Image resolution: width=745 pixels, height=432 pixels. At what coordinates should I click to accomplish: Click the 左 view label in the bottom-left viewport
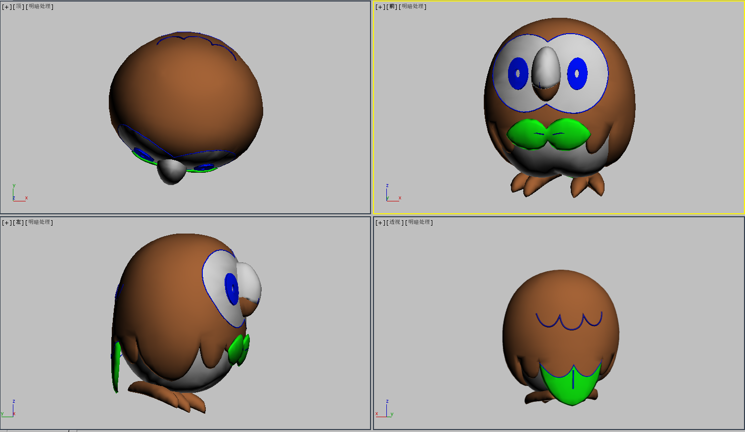[x=19, y=223]
